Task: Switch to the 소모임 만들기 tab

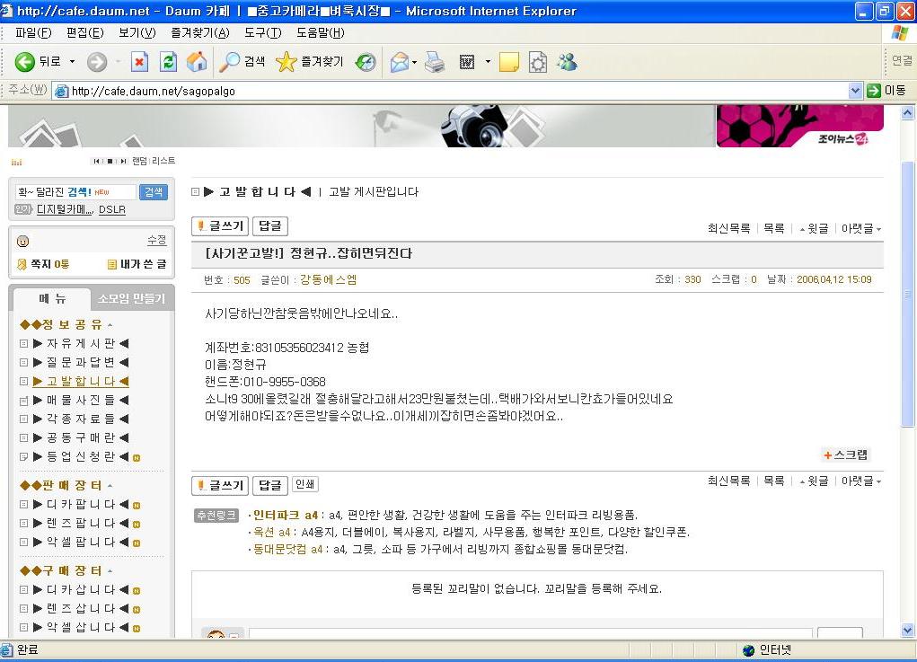Action: pyautogui.click(x=131, y=299)
